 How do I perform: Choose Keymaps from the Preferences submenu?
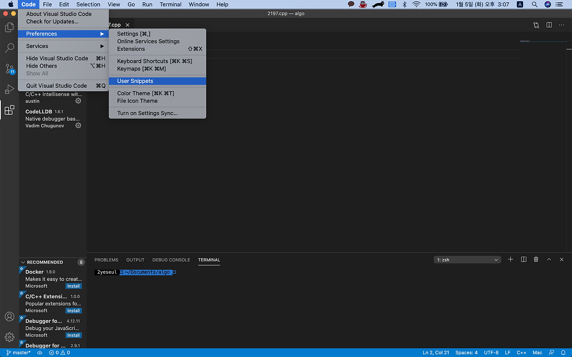(x=157, y=69)
